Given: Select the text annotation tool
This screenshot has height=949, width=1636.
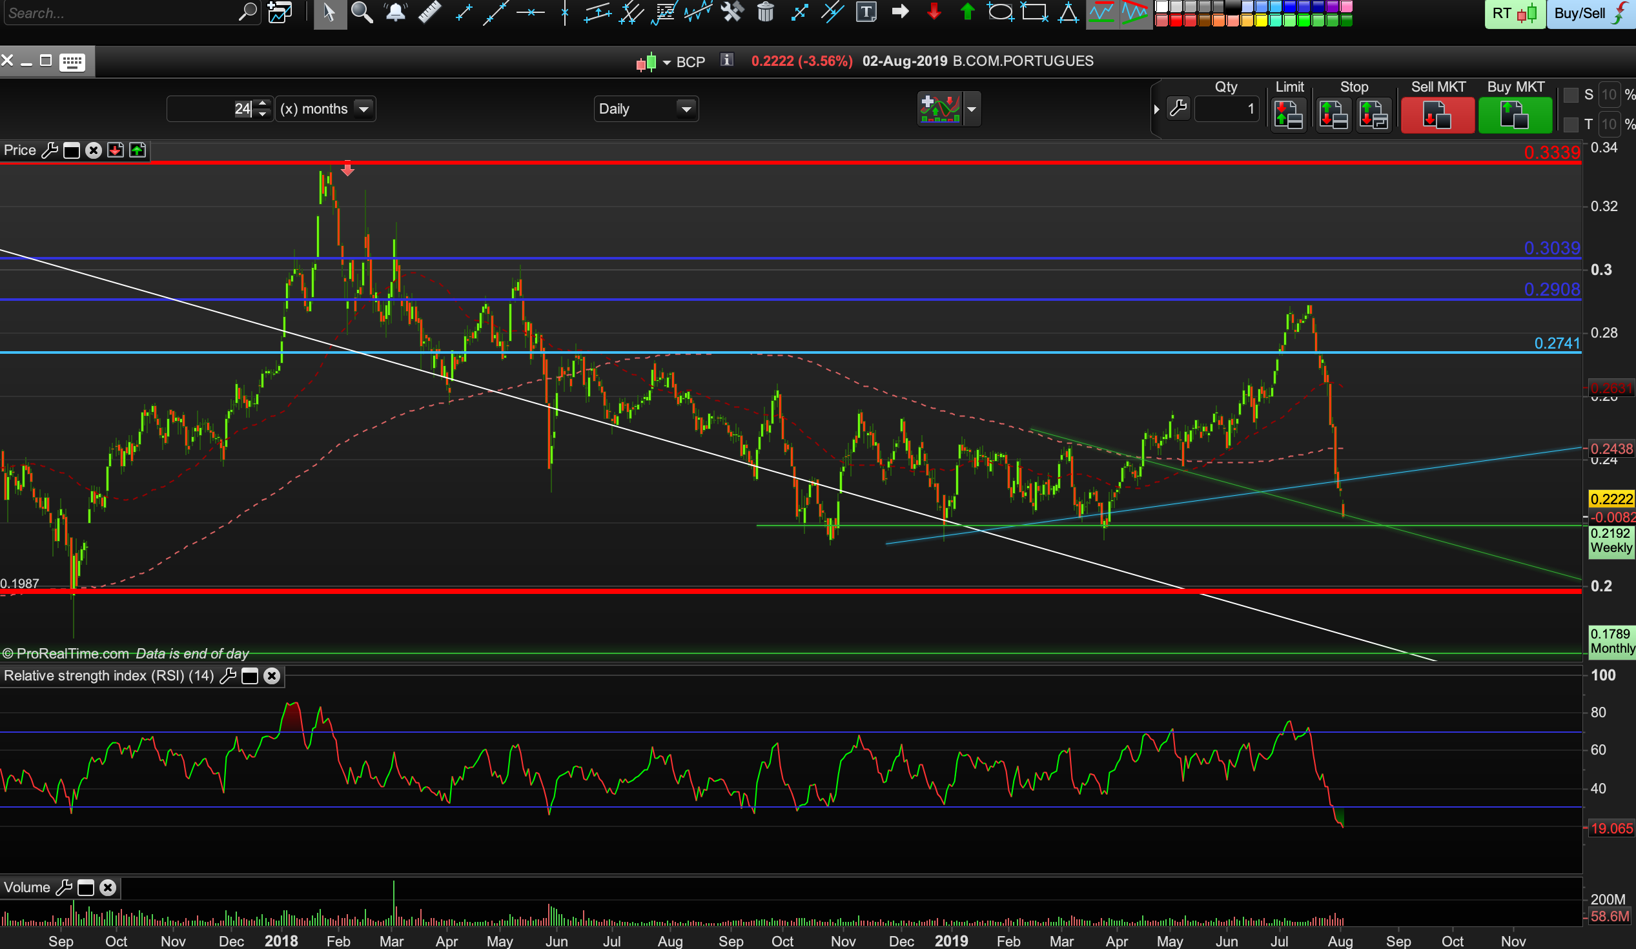Looking at the screenshot, I should point(866,12).
